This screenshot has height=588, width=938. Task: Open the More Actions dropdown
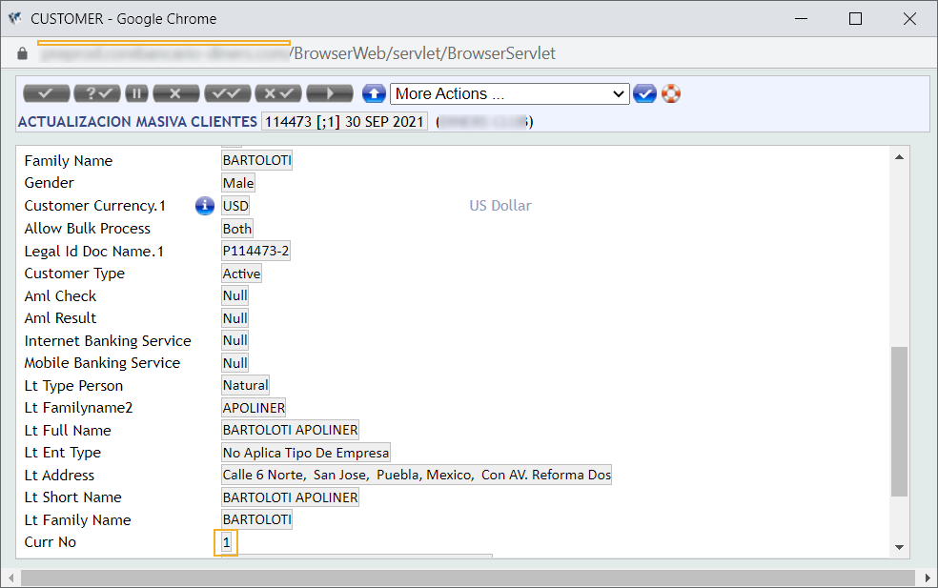(509, 93)
